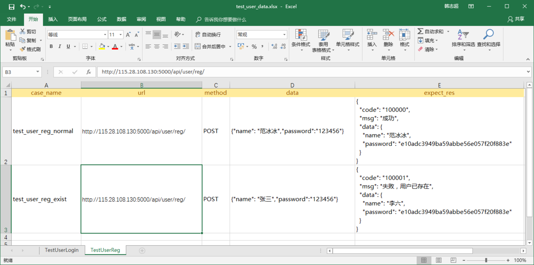Image resolution: width=534 pixels, height=265 pixels.
Task: Click the 共享 (Share) button
Action: 516,19
